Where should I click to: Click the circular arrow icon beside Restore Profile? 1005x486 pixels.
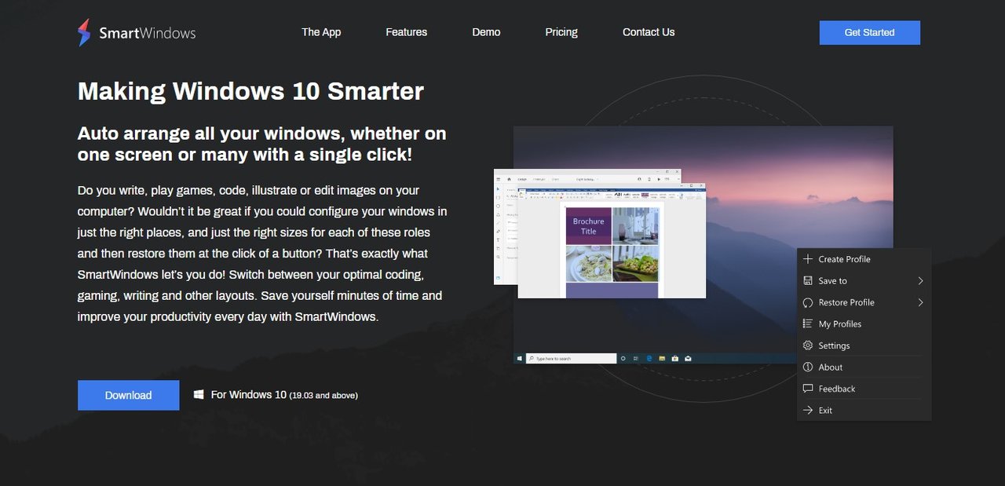808,302
